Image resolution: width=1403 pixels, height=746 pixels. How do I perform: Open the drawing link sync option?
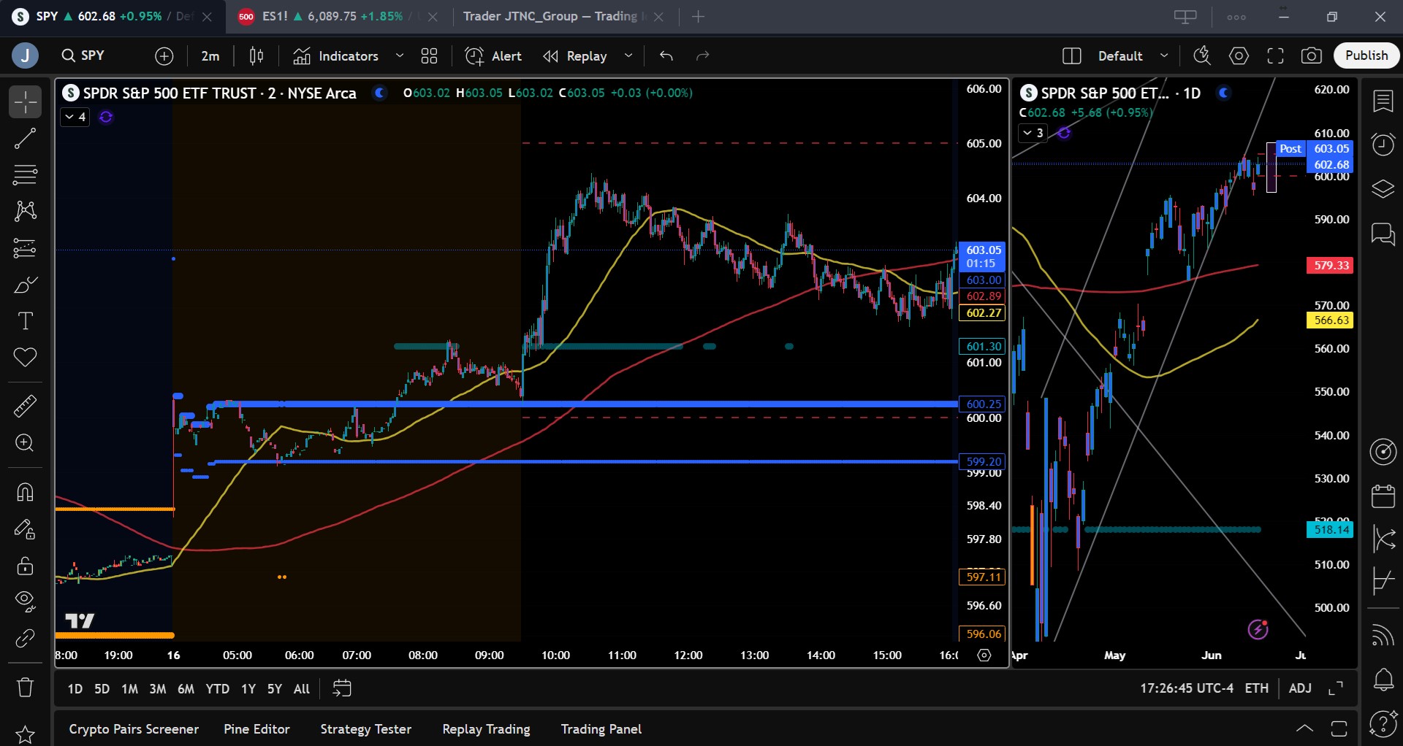tap(25, 638)
